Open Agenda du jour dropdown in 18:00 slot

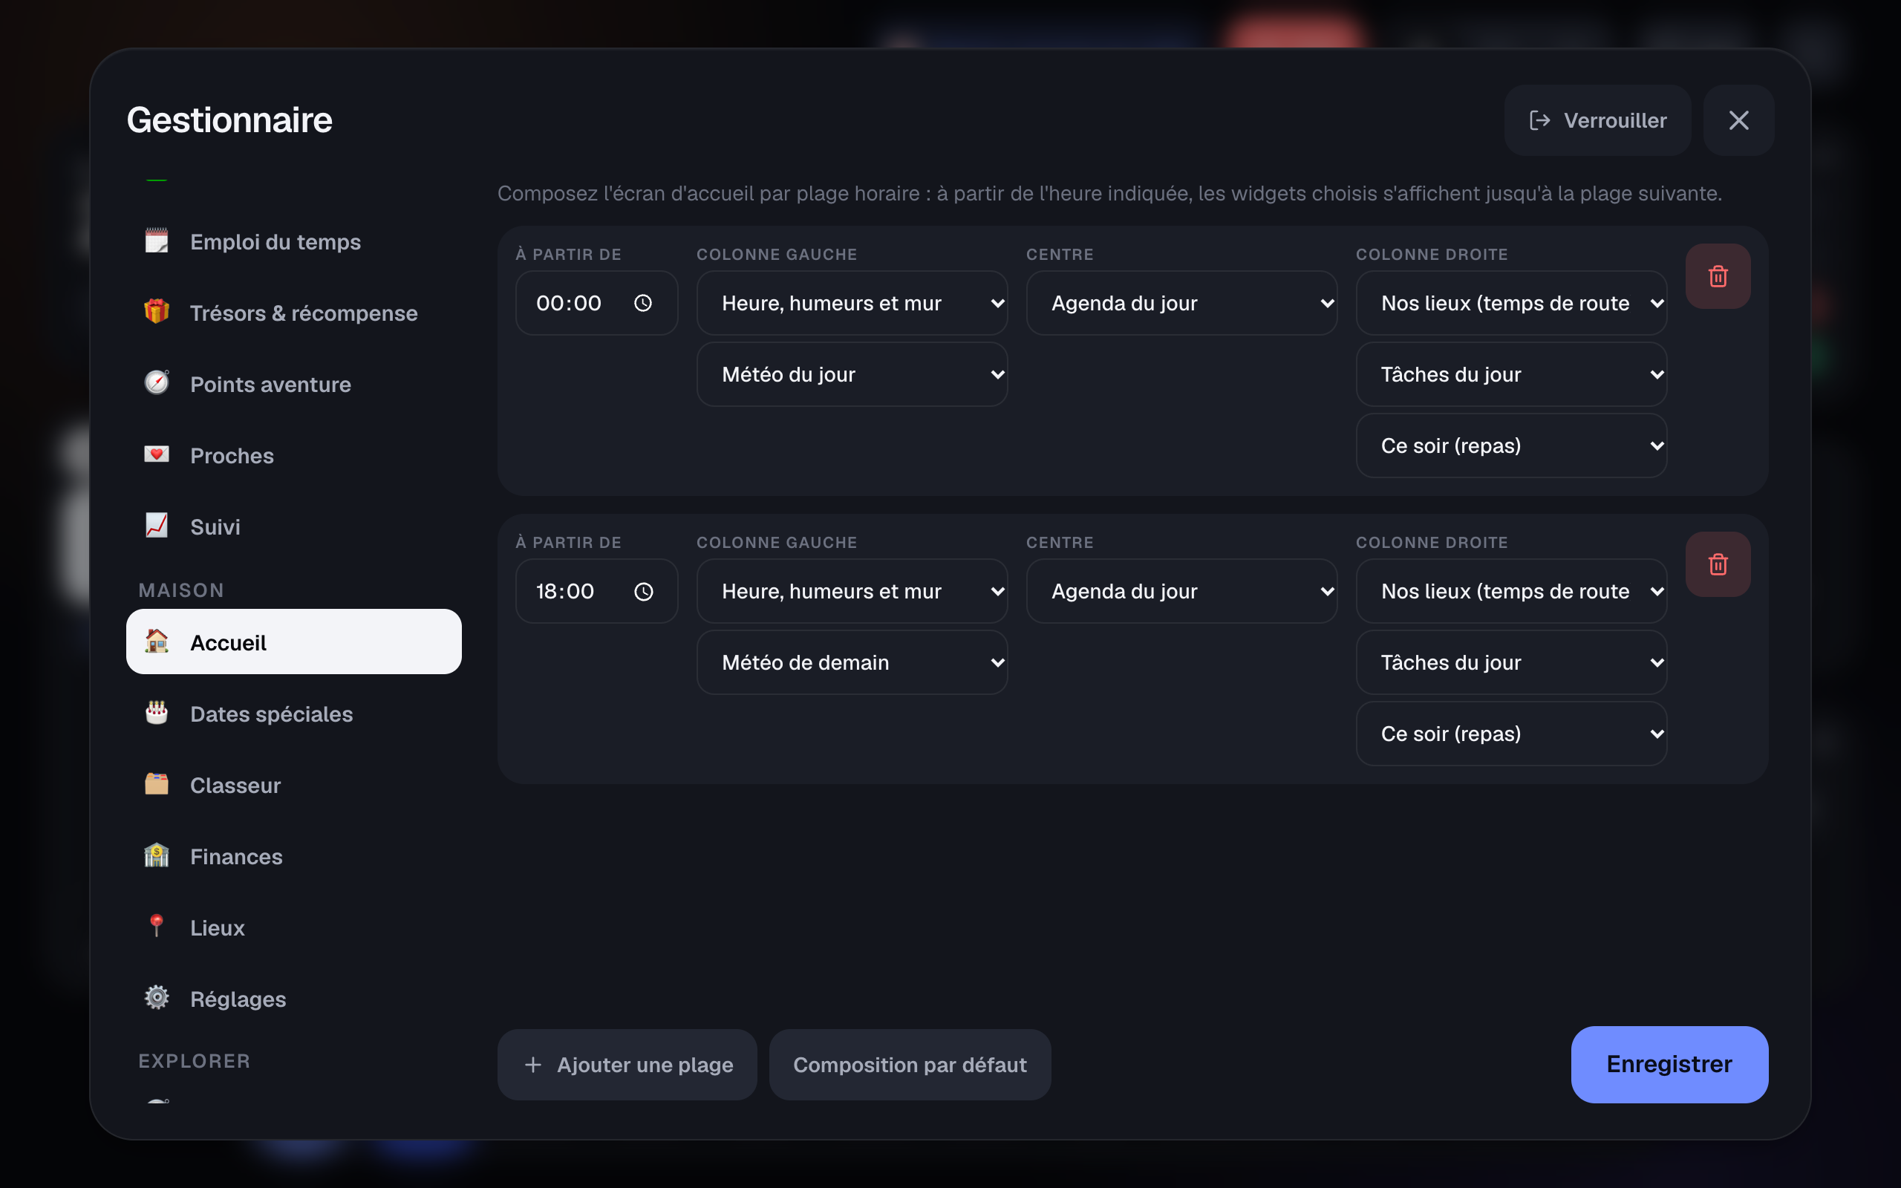(x=1181, y=592)
